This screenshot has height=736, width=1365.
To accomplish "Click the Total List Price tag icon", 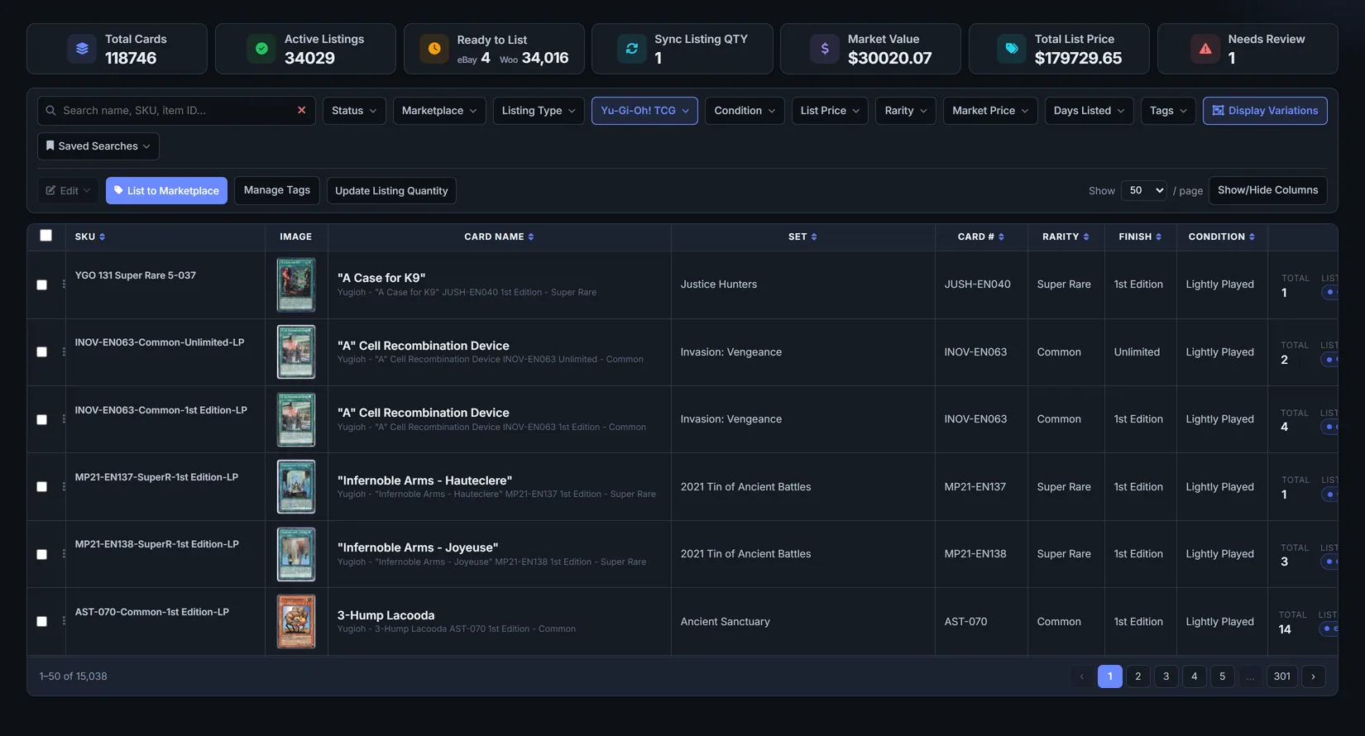I will coord(1012,49).
